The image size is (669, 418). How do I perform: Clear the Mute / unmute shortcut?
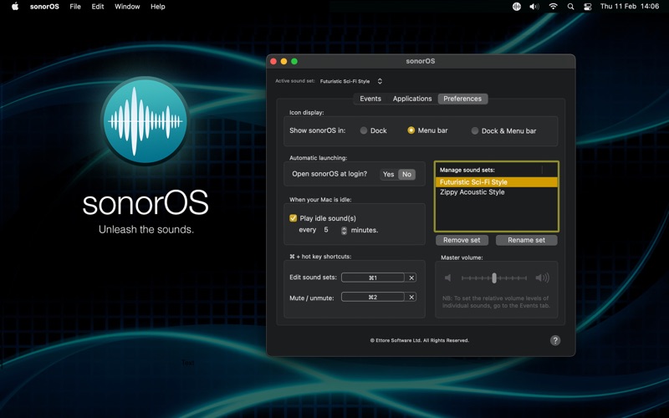(x=411, y=297)
